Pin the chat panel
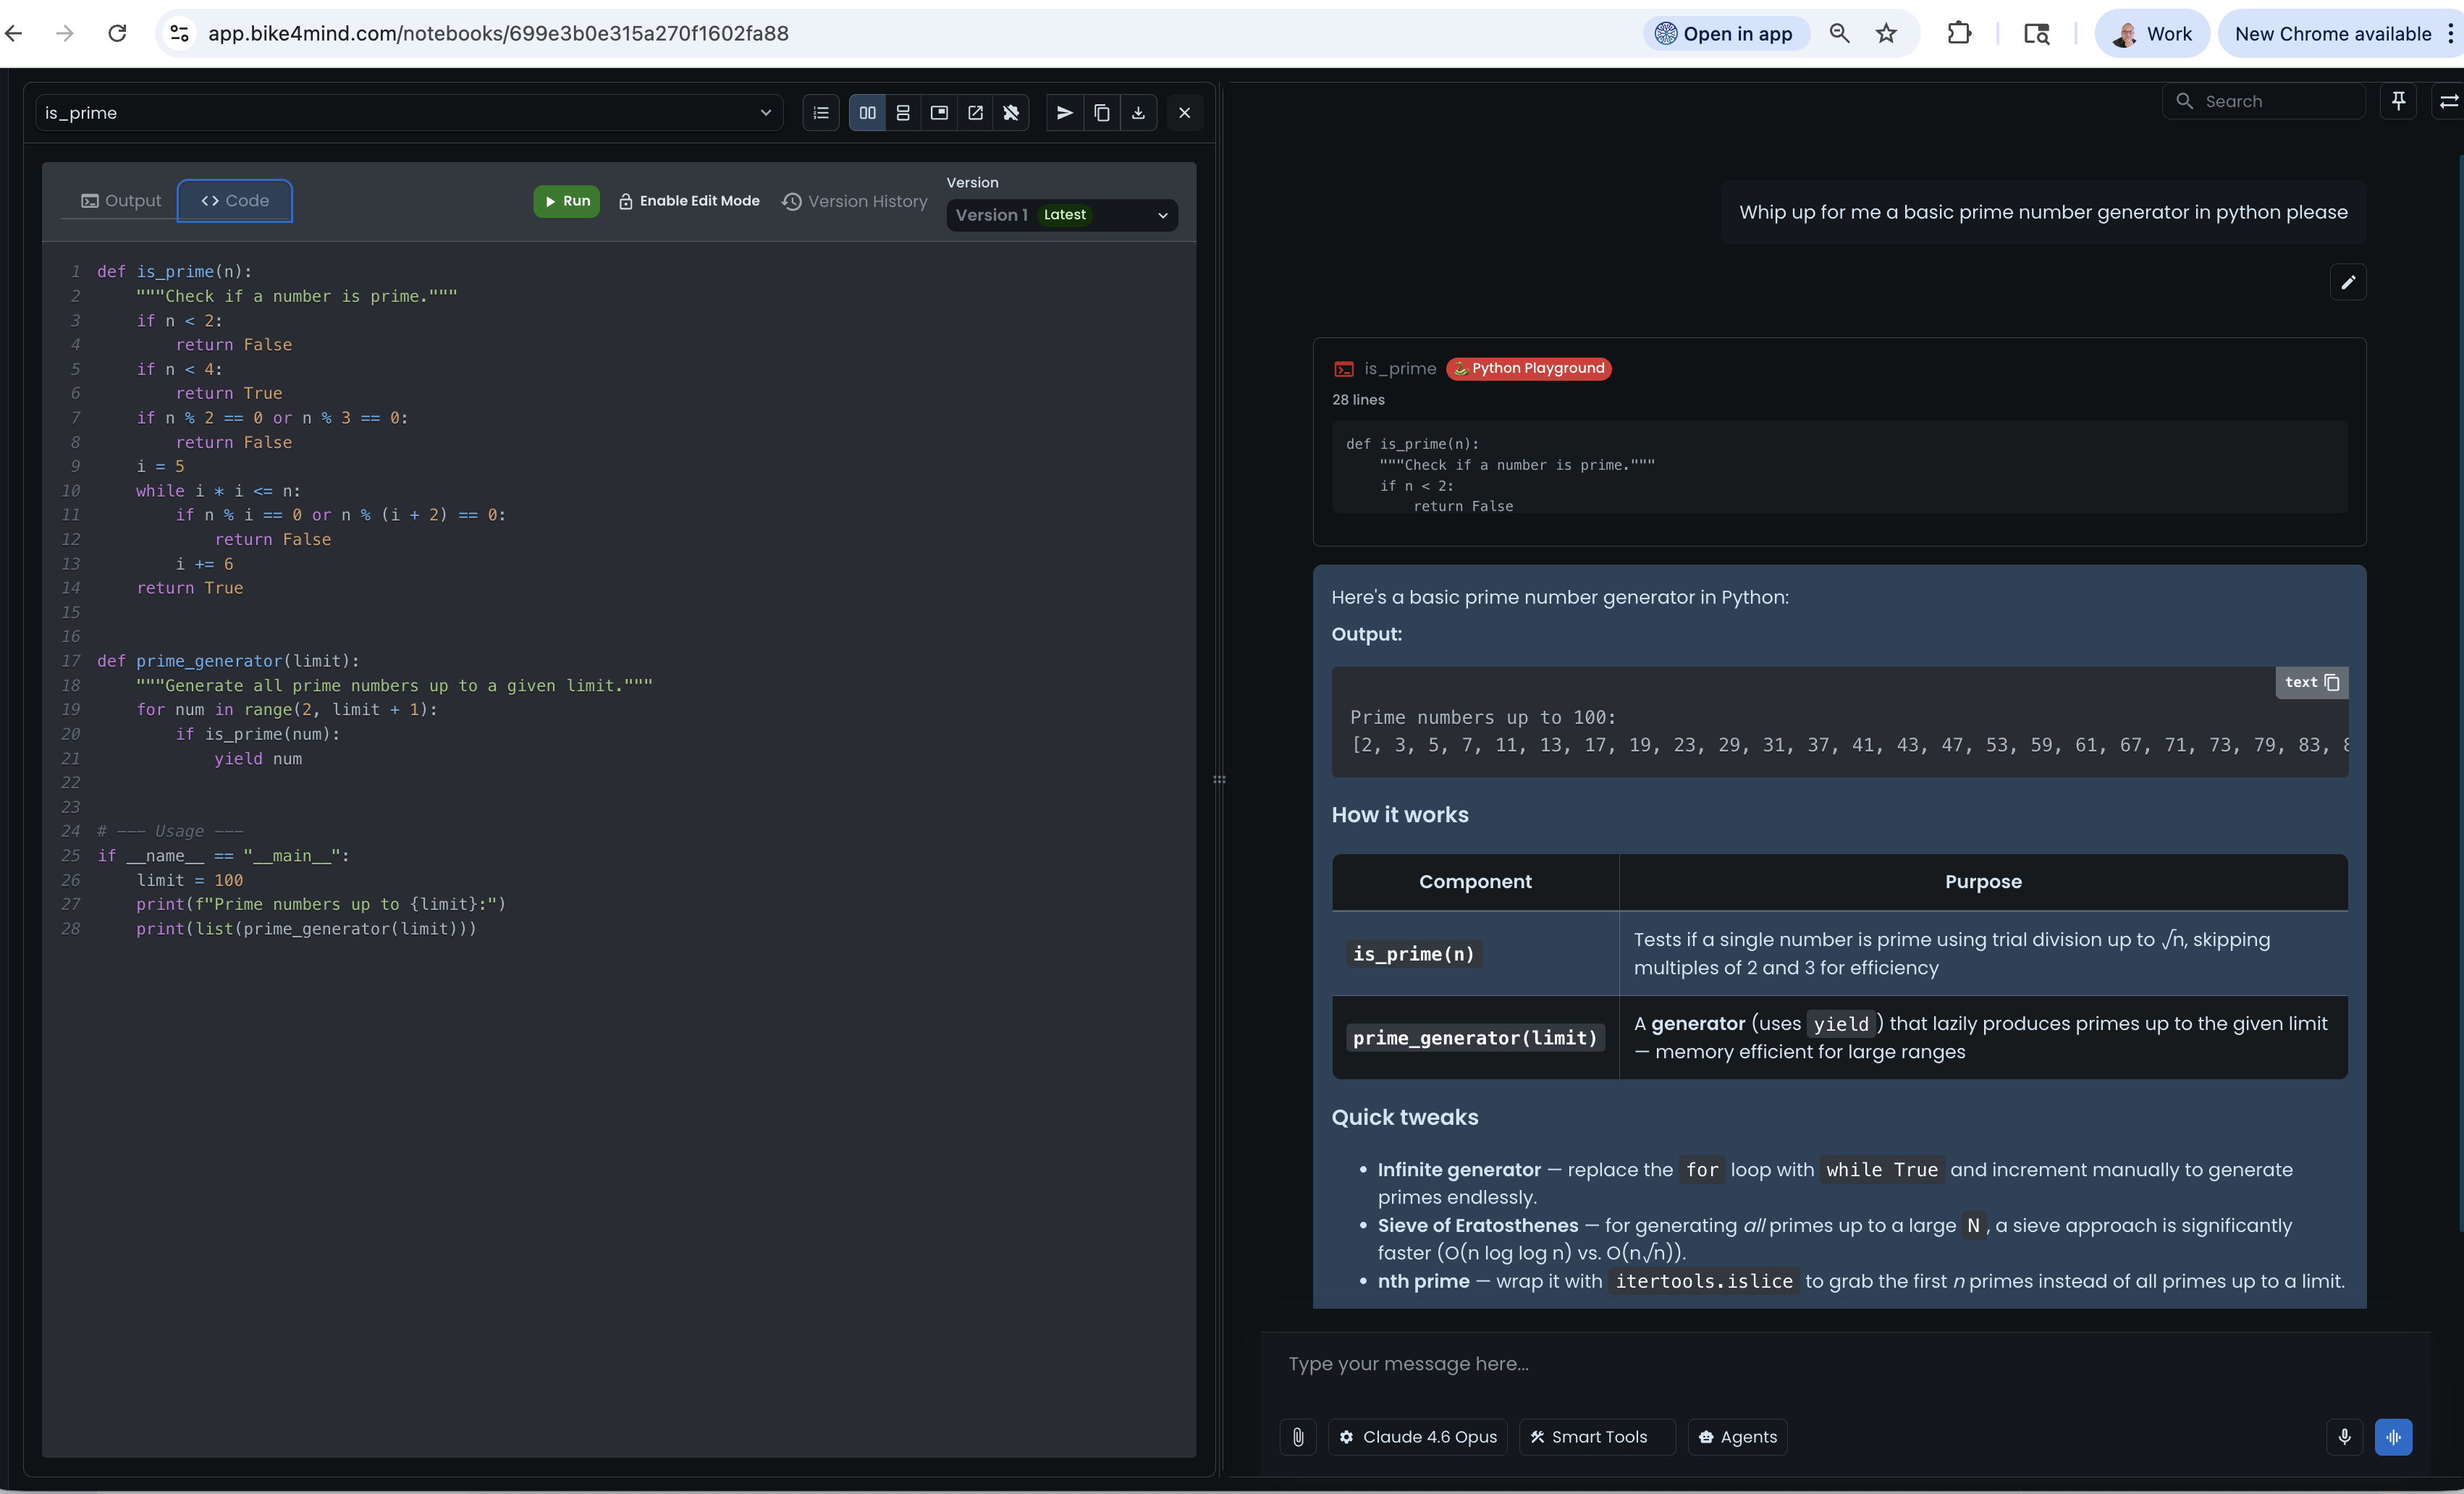This screenshot has width=2464, height=1494. pyautogui.click(x=2399, y=100)
